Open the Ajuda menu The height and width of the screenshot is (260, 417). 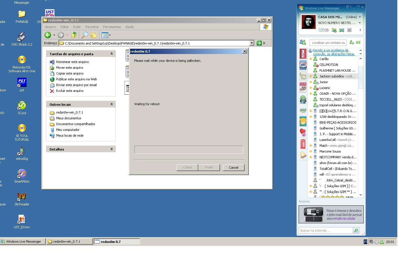(x=129, y=27)
